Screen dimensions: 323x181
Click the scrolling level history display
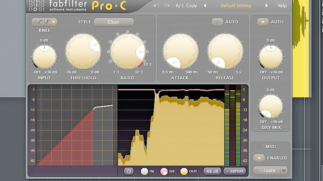(171, 125)
